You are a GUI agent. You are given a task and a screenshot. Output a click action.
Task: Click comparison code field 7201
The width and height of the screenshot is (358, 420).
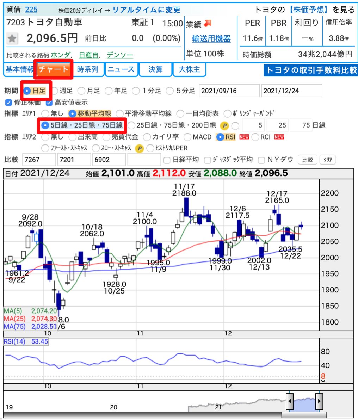(x=74, y=160)
